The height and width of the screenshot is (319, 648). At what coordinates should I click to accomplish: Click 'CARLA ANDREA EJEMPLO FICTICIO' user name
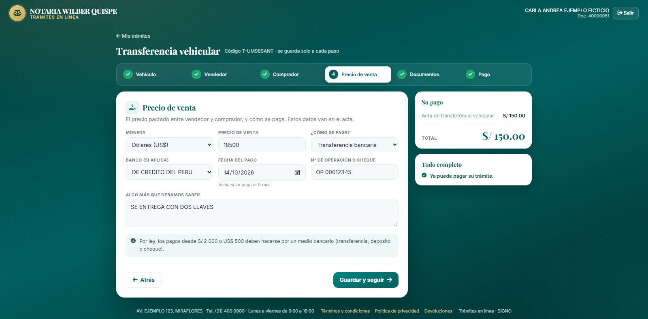pos(567,11)
